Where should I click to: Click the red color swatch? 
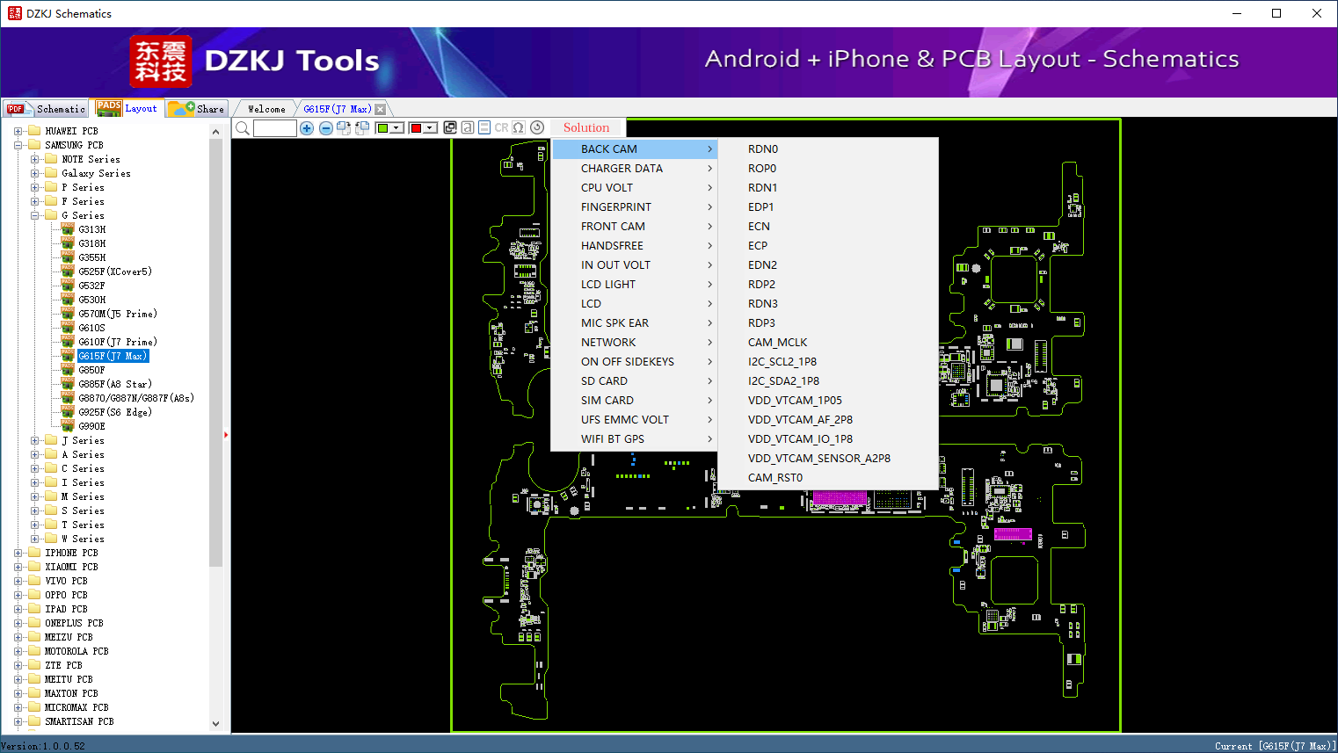(x=417, y=128)
